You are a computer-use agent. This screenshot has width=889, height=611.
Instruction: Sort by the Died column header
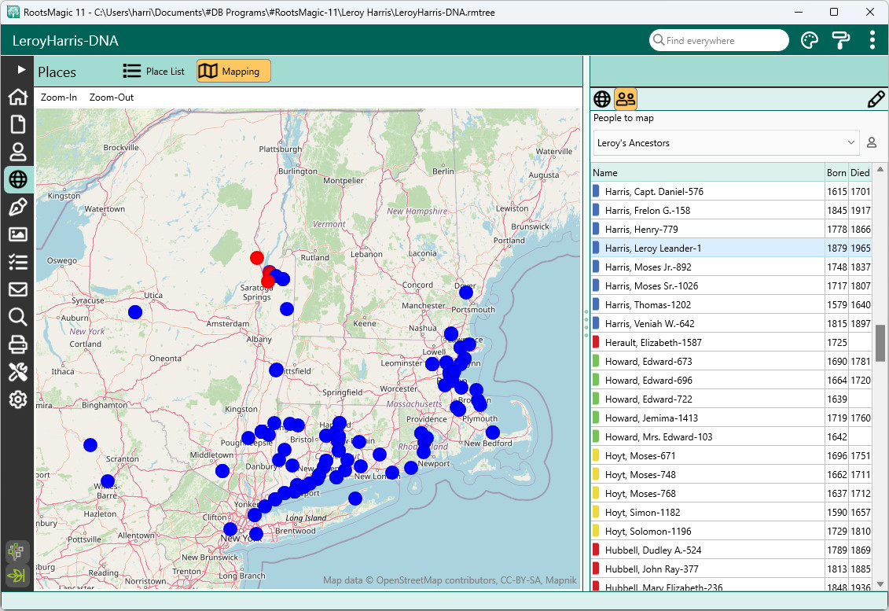[x=860, y=172]
